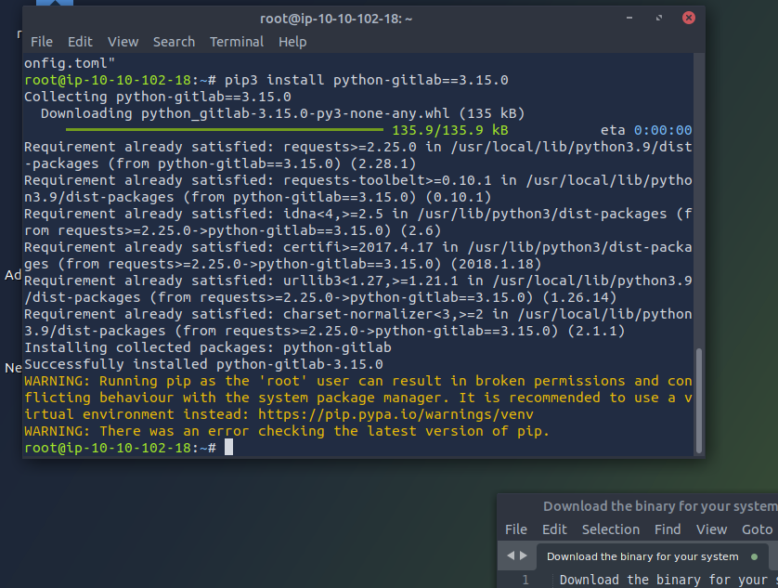This screenshot has width=778, height=588.
Task: Open the Terminal menu in menu bar
Action: pyautogui.click(x=237, y=42)
